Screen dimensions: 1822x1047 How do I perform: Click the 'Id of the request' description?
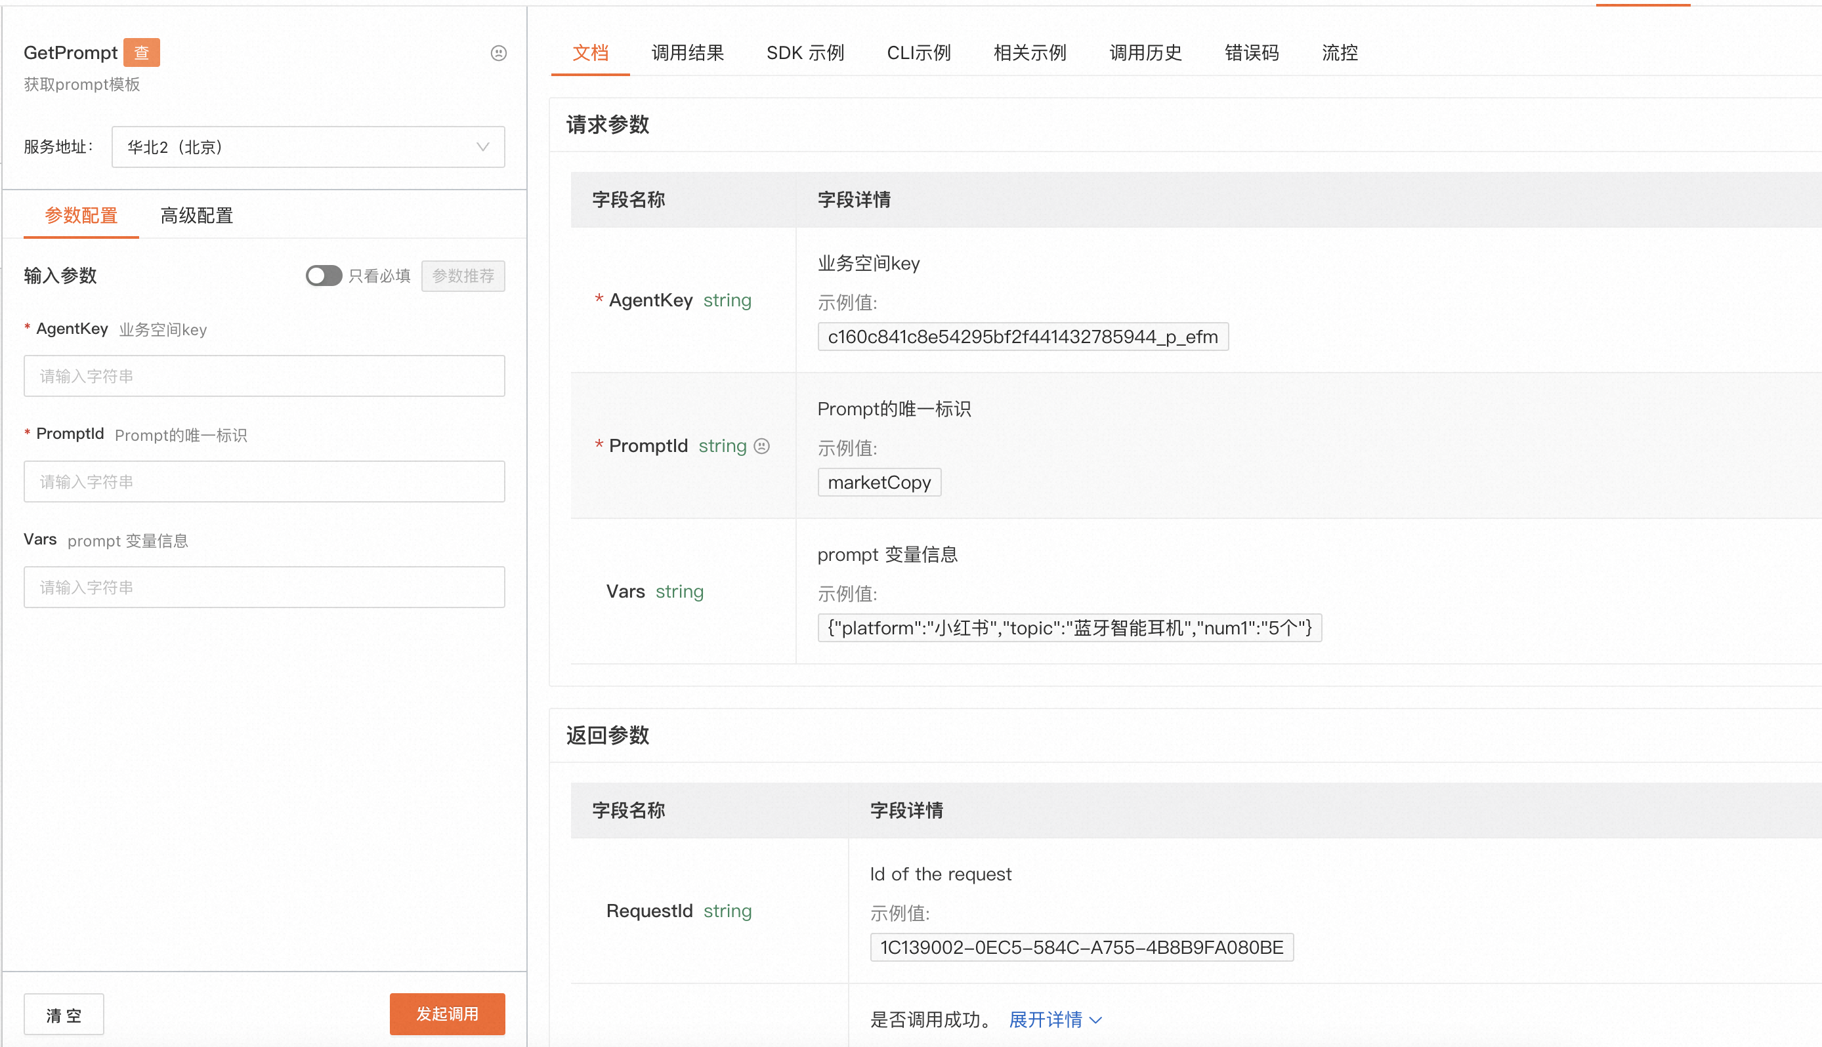940,874
